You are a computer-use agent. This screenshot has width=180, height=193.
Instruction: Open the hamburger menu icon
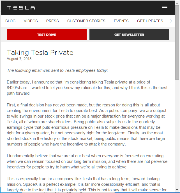[x=165, y=8]
